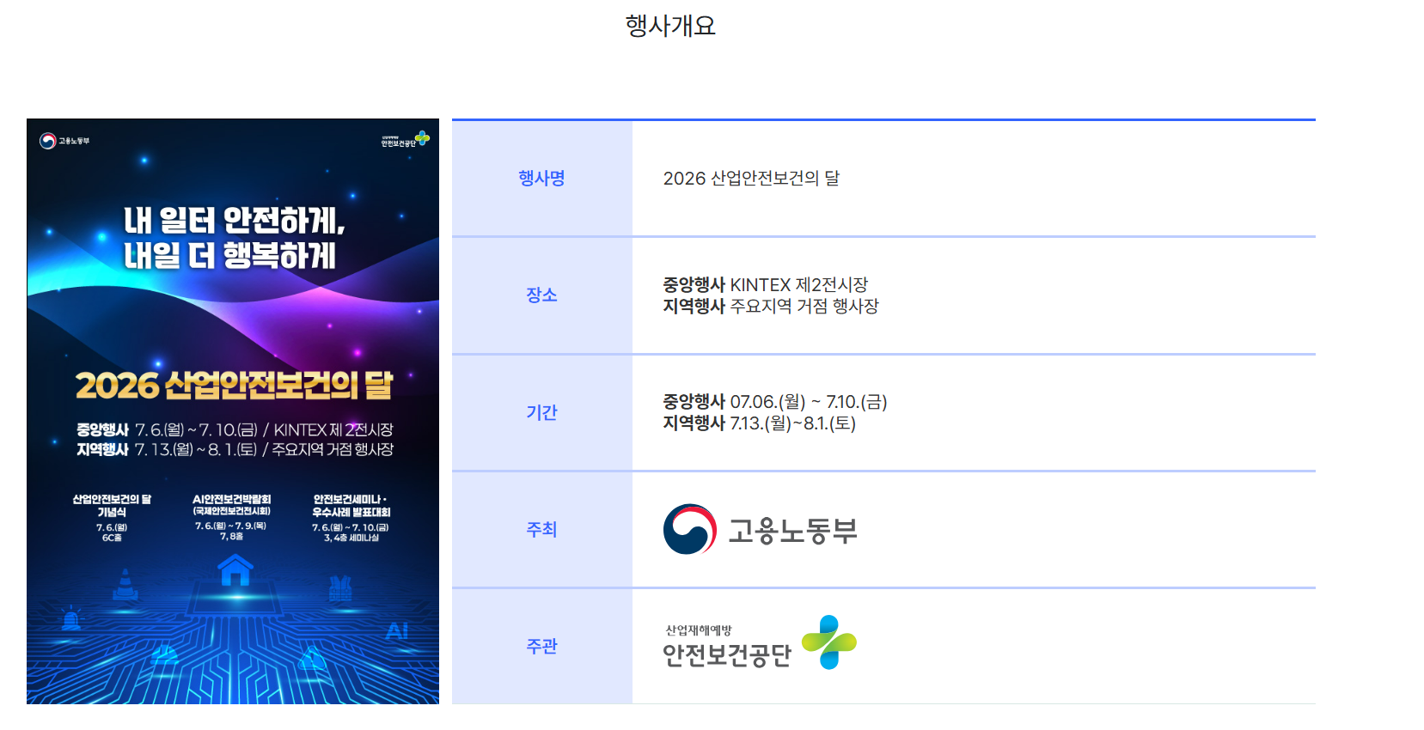This screenshot has width=1424, height=730.
Task: Click the traffic cone icon on poster
Action: [x=125, y=585]
